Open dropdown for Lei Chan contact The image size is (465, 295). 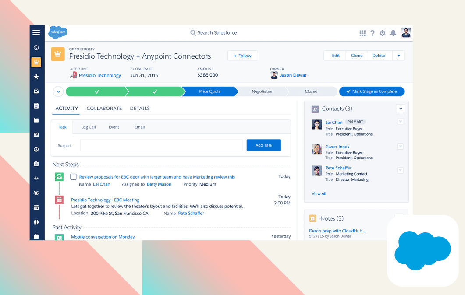click(x=400, y=122)
